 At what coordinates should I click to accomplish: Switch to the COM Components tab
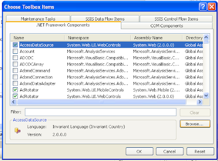[x=167, y=26]
